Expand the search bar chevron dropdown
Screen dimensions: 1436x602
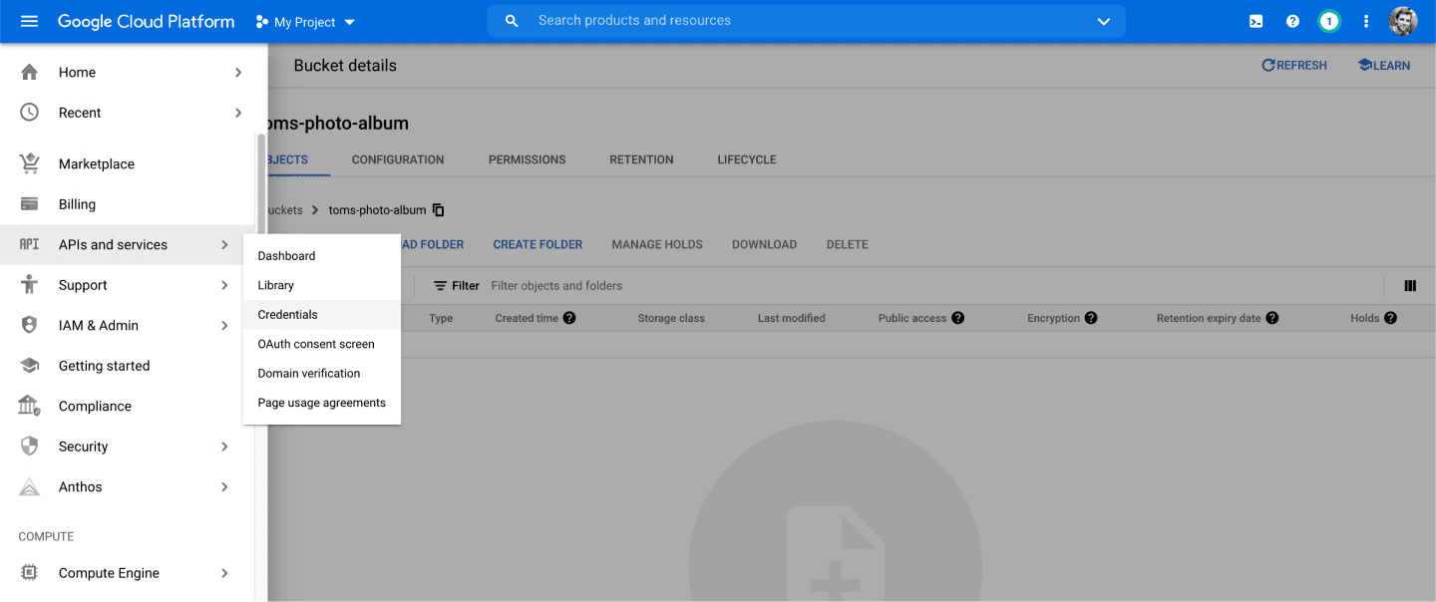coord(1103,21)
